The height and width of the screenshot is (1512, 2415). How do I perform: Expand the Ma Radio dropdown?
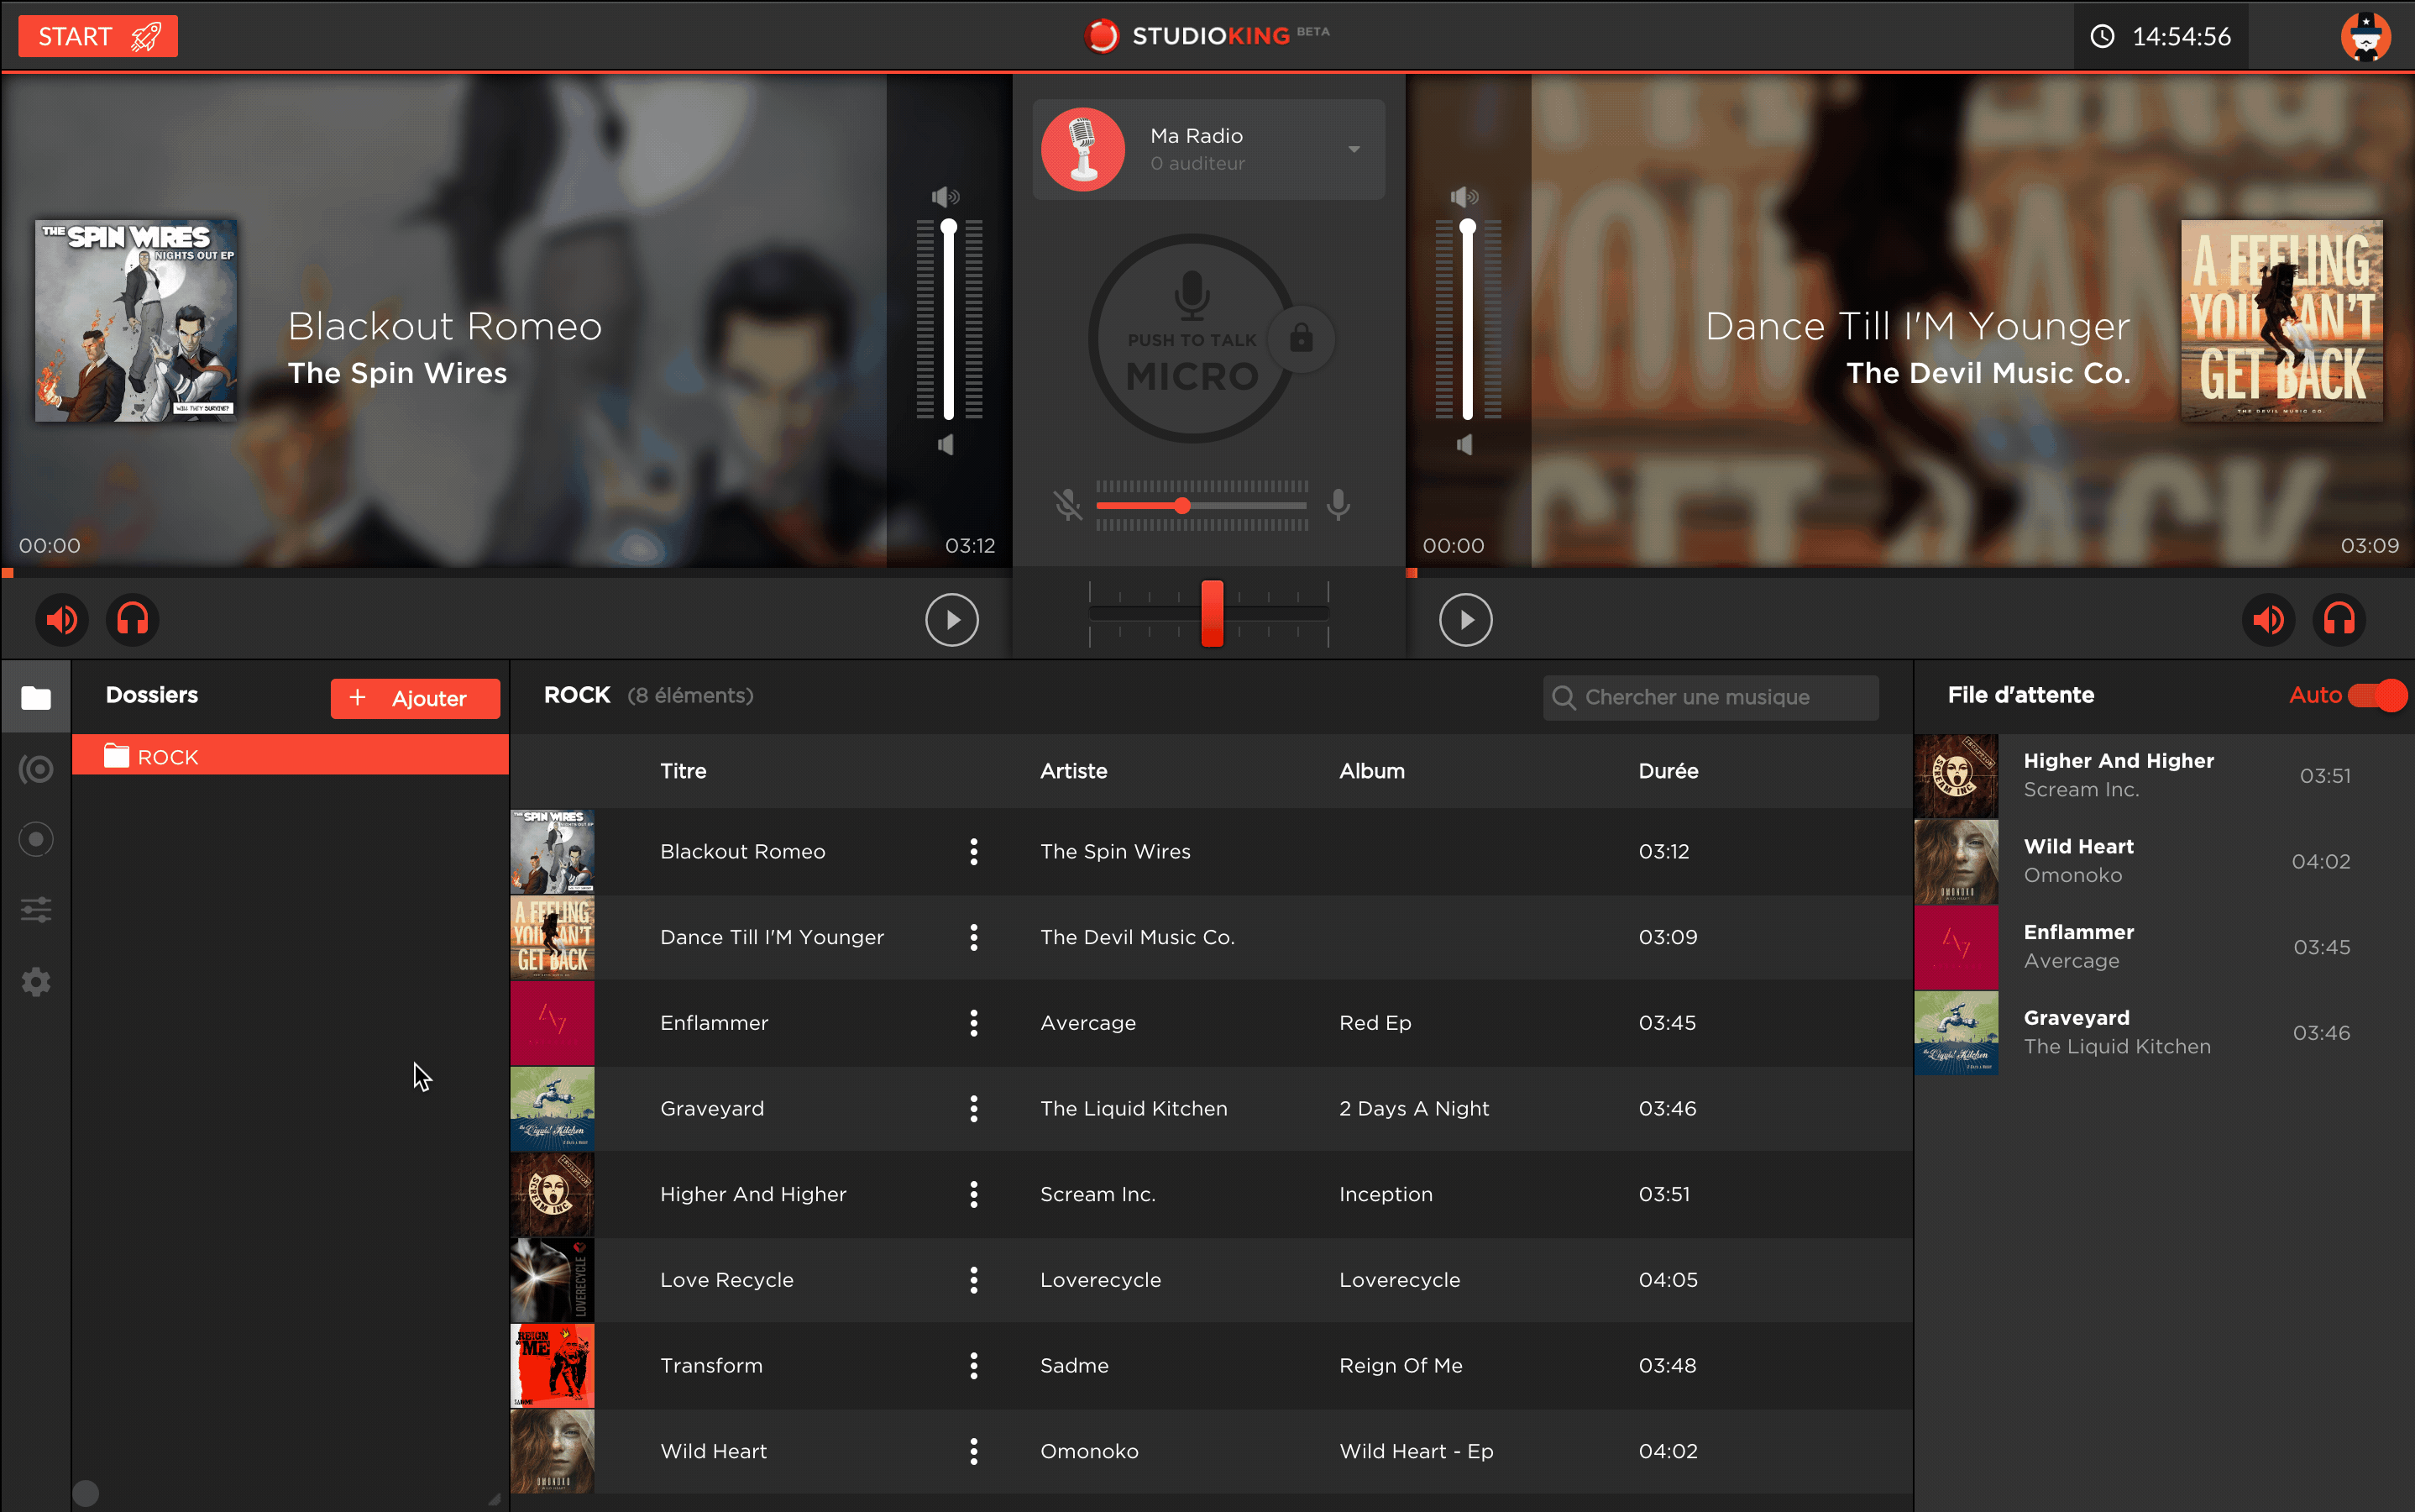pos(1354,148)
